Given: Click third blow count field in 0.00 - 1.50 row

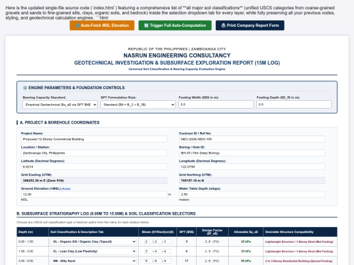Looking at the screenshot, I should coord(167,241).
